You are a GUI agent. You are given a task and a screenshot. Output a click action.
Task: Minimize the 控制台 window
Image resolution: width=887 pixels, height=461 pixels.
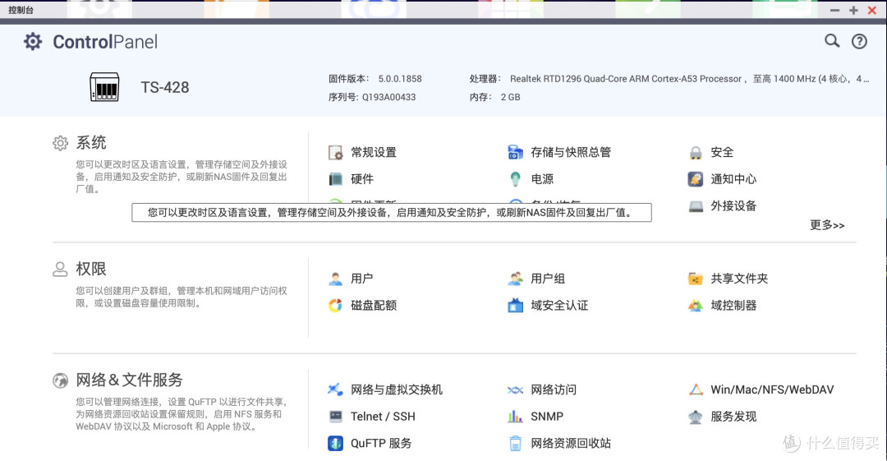click(x=834, y=10)
